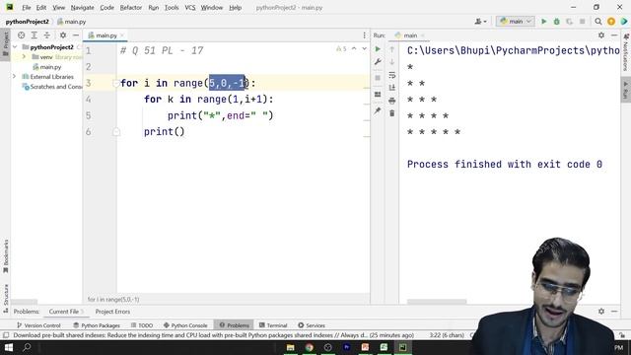Open Project panel gear options

tap(63, 35)
